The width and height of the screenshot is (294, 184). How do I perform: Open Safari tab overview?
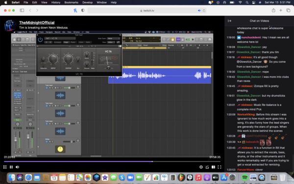(x=288, y=10)
